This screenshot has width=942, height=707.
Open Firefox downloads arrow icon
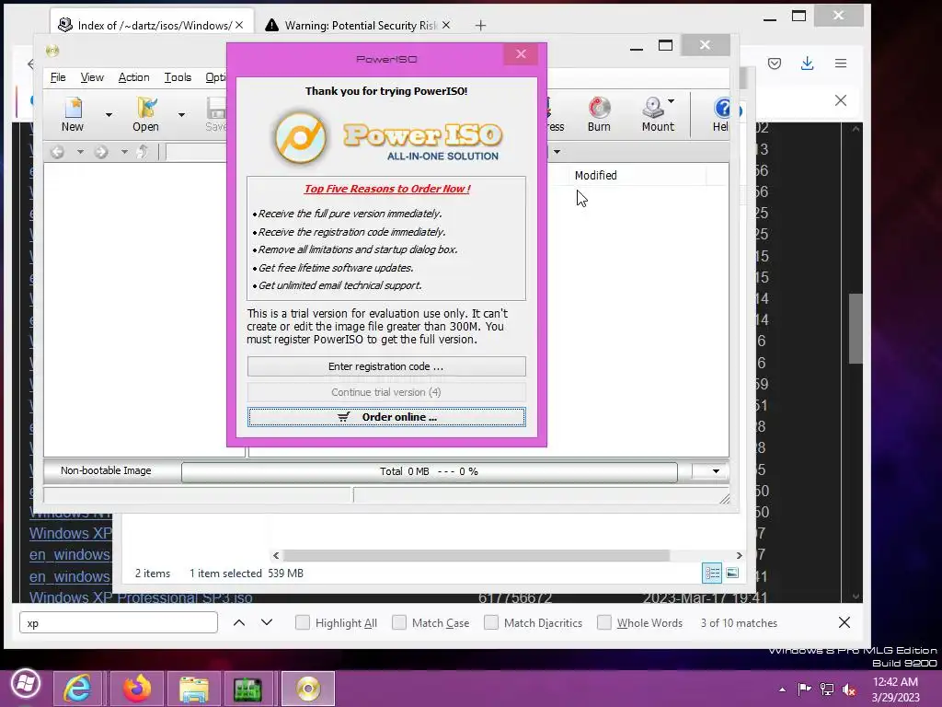tap(808, 64)
